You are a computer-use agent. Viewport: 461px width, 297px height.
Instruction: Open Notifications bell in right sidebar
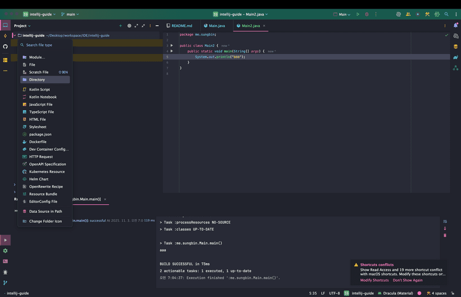[x=456, y=25]
